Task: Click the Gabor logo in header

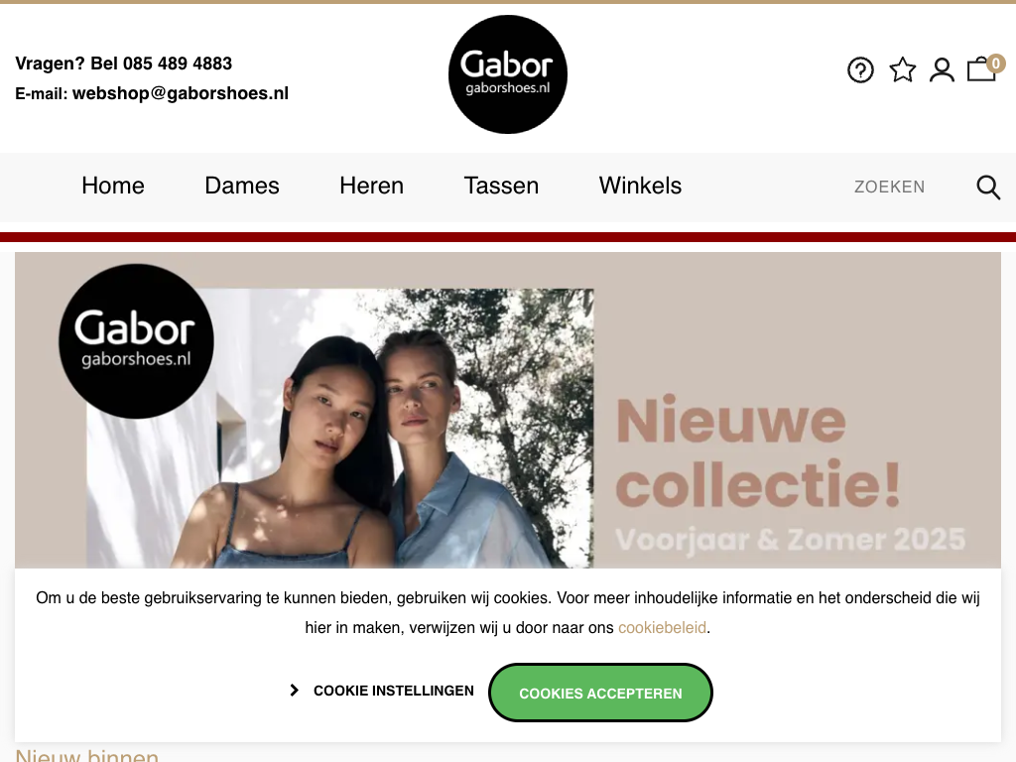Action: (508, 74)
